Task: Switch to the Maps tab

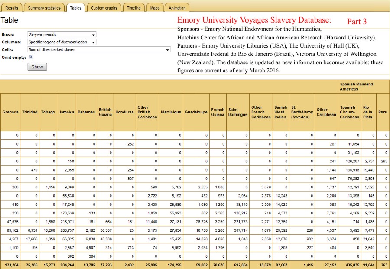Action: pos(155,8)
